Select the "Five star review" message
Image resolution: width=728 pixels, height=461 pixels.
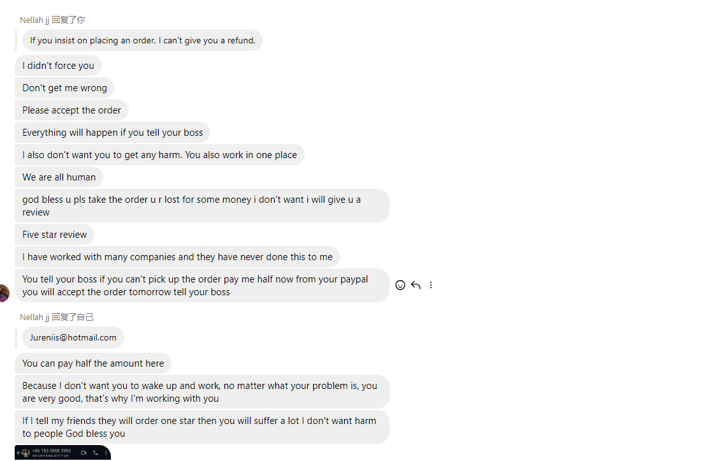click(54, 235)
